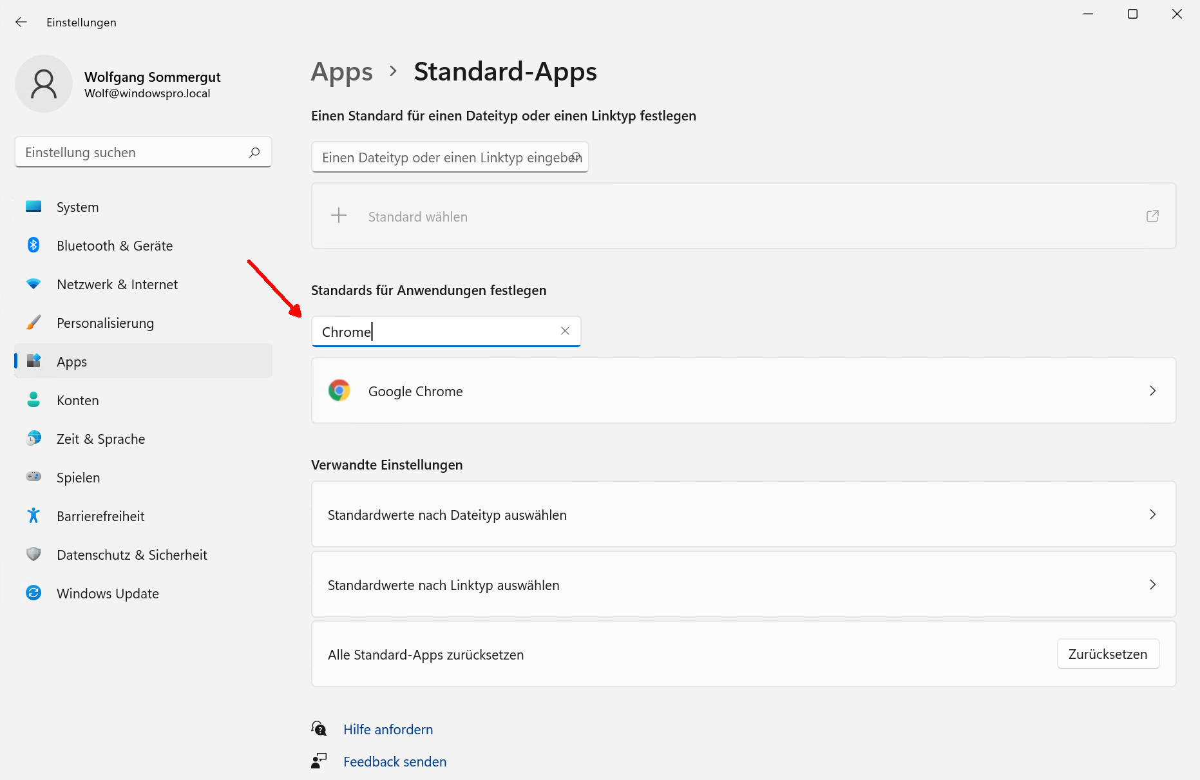1200x780 pixels.
Task: Open Bluetooth & Geräte settings icon
Action: tap(33, 245)
